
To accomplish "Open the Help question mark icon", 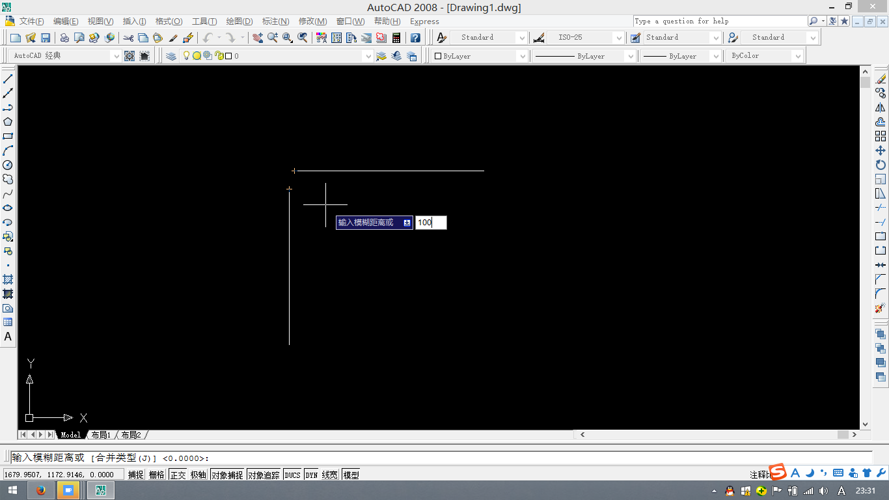I will click(x=415, y=38).
